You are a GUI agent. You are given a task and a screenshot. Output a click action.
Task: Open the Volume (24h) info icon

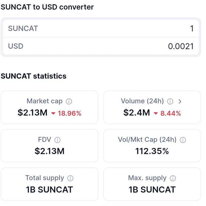(170, 101)
